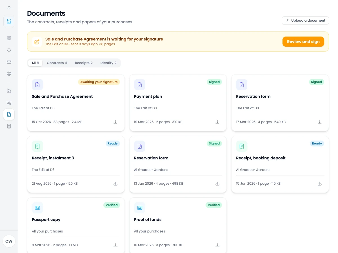
Task: Upload a document button
Action: point(305,21)
